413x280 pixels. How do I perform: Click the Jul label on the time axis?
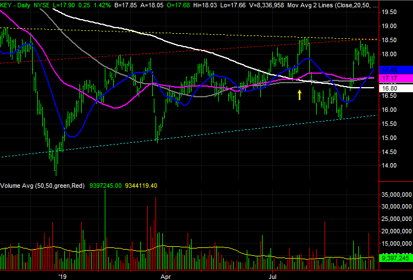pos(273,277)
